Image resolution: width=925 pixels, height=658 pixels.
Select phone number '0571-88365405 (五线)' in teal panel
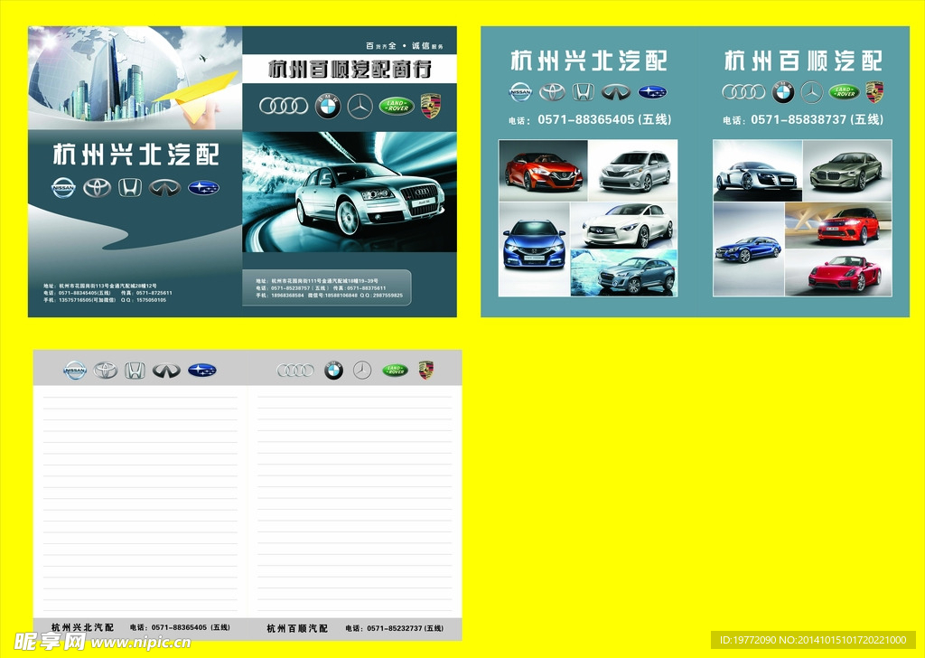[x=604, y=120]
